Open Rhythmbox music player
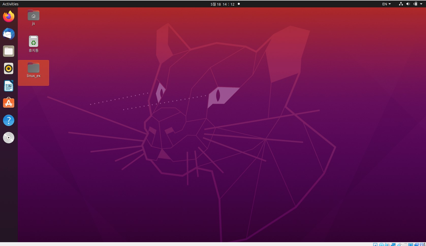 click(9, 68)
